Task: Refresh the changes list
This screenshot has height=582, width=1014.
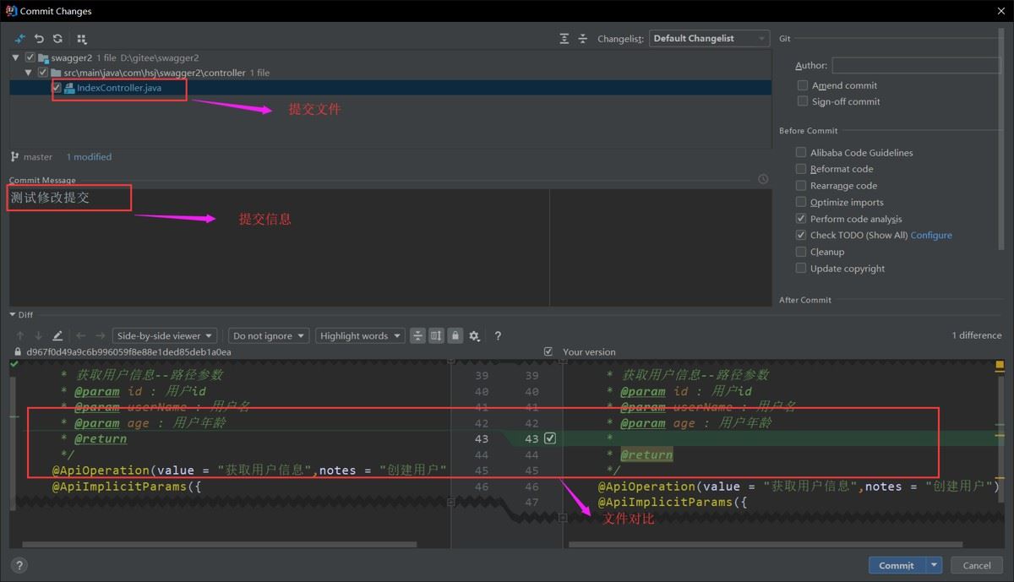Action: click(x=57, y=39)
